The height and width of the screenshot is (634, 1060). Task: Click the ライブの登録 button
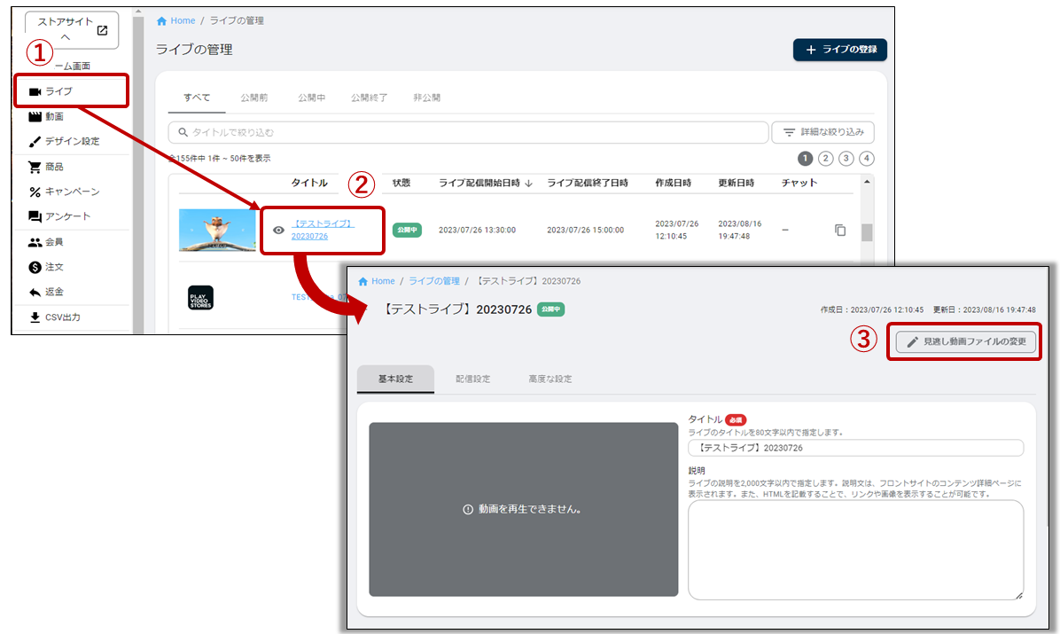pos(839,50)
